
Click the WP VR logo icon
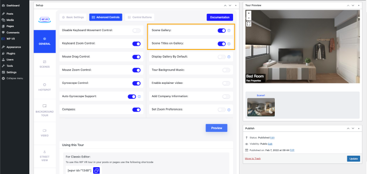pos(44,20)
